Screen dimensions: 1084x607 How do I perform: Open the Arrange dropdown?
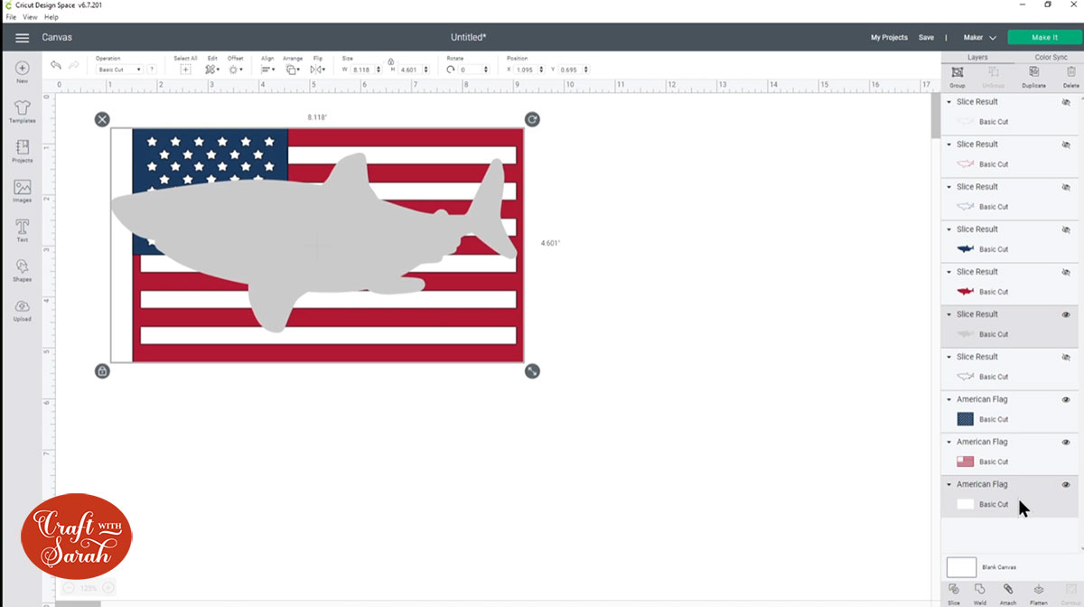coord(293,70)
